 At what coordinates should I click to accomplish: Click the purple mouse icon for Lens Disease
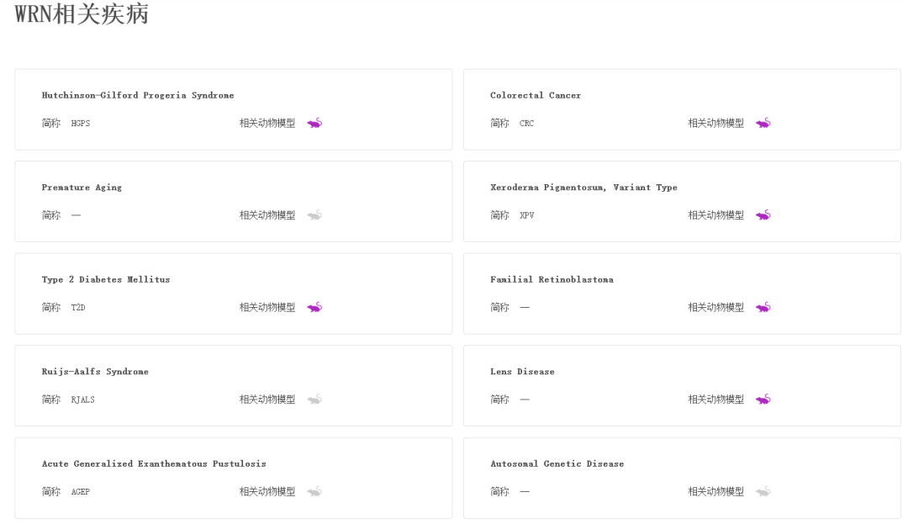pyautogui.click(x=763, y=400)
